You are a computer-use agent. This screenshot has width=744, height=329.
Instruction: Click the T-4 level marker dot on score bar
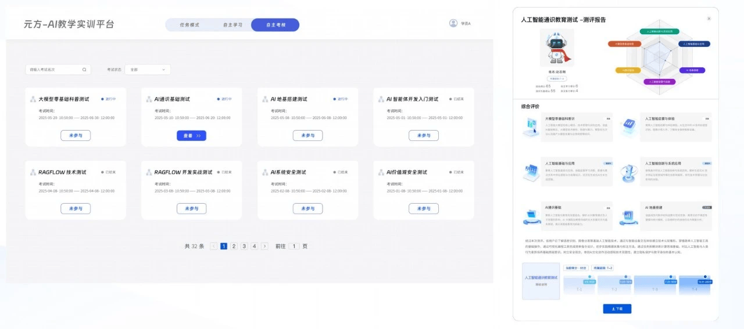706,277
